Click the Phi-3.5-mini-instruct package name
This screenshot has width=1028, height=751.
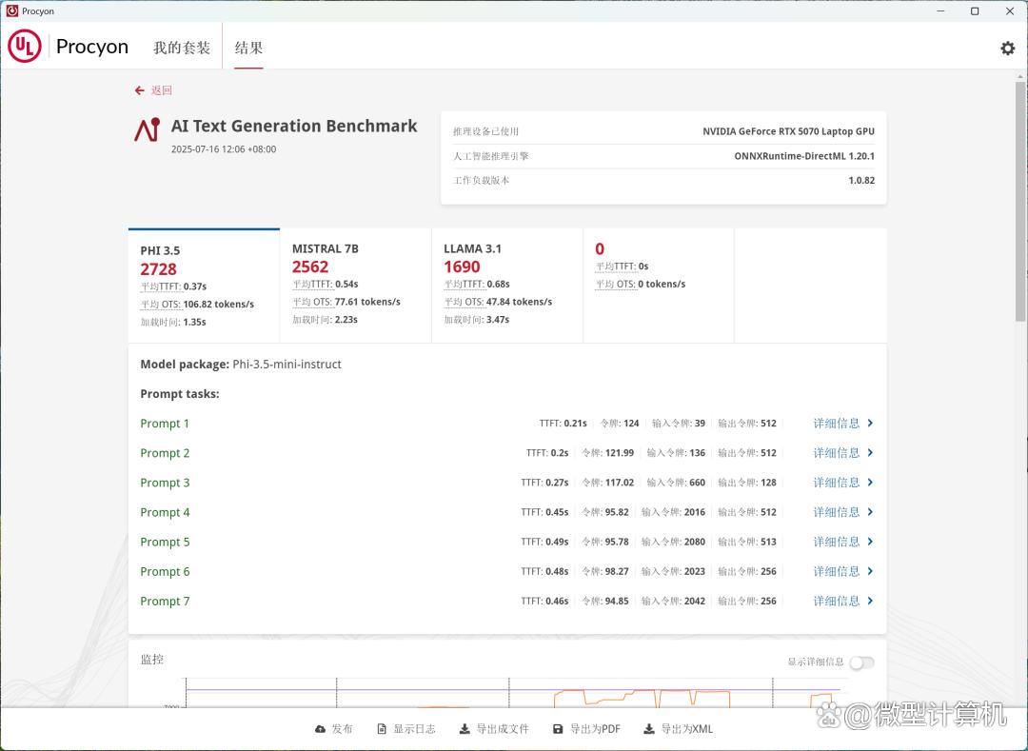[287, 365]
